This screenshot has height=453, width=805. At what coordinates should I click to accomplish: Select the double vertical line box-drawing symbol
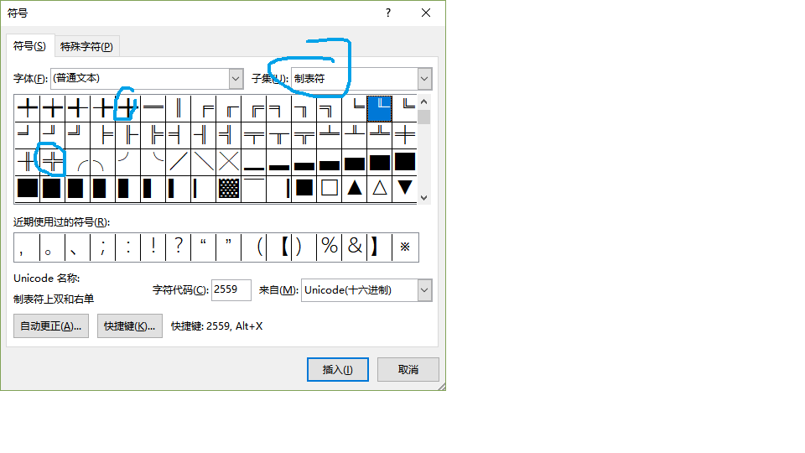[x=178, y=108]
